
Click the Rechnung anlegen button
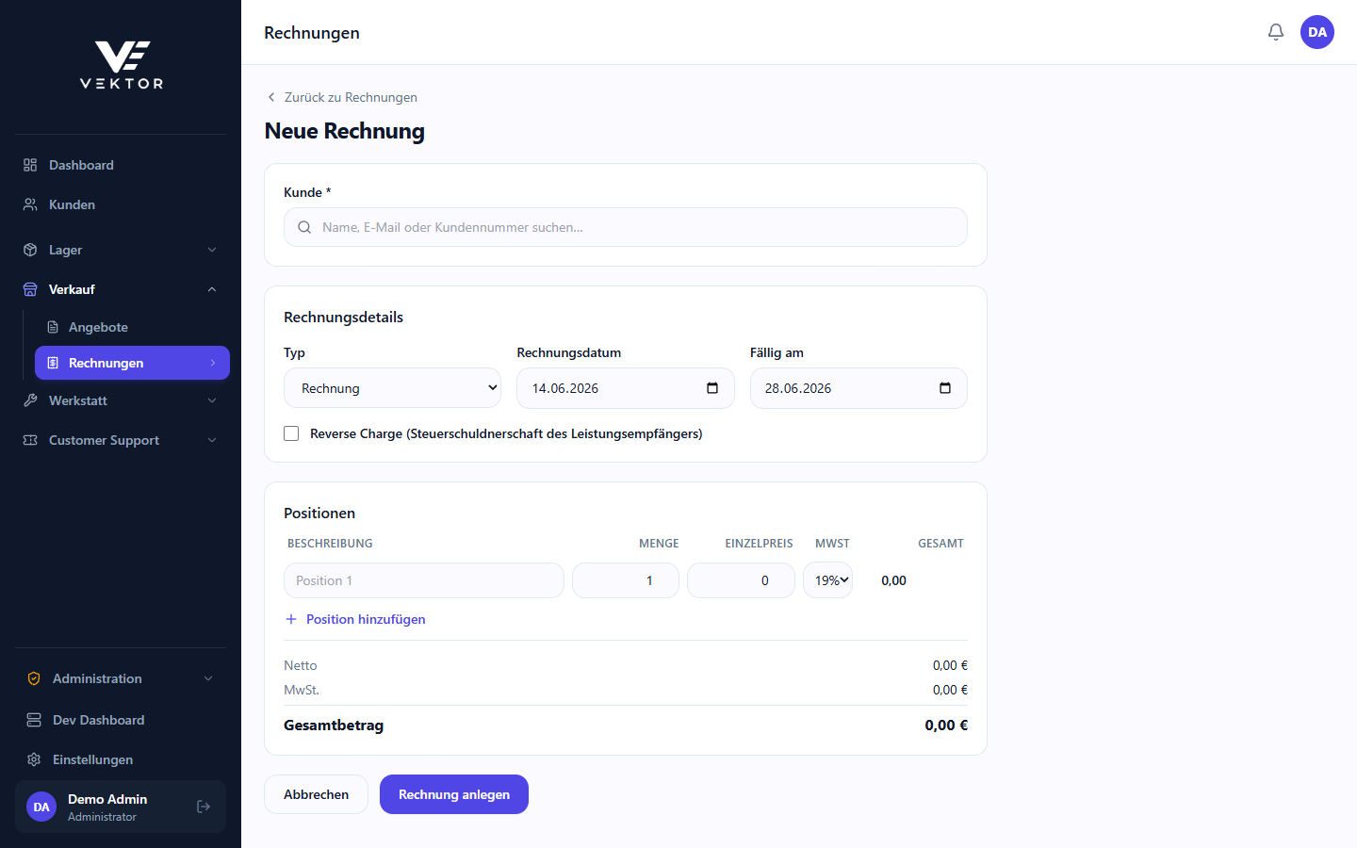pyautogui.click(x=454, y=794)
